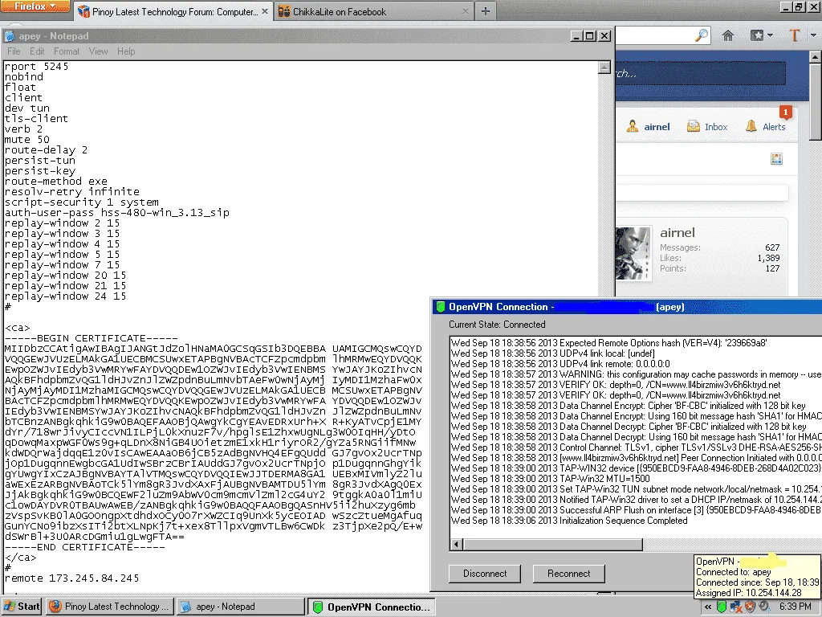The image size is (822, 617).
Task: Switch to OpenVPN Connection taskbar item
Action: click(371, 607)
